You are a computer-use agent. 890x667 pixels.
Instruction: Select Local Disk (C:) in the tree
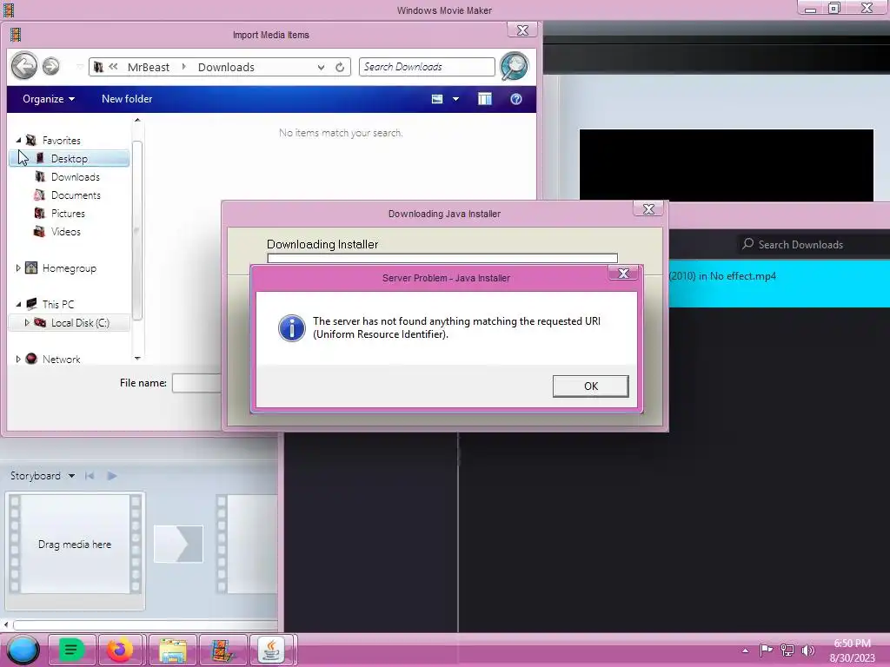click(80, 323)
